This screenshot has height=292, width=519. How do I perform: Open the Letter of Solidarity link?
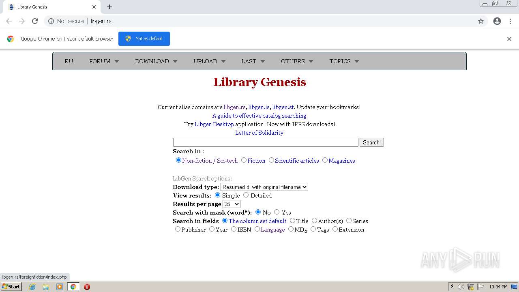[x=259, y=133]
